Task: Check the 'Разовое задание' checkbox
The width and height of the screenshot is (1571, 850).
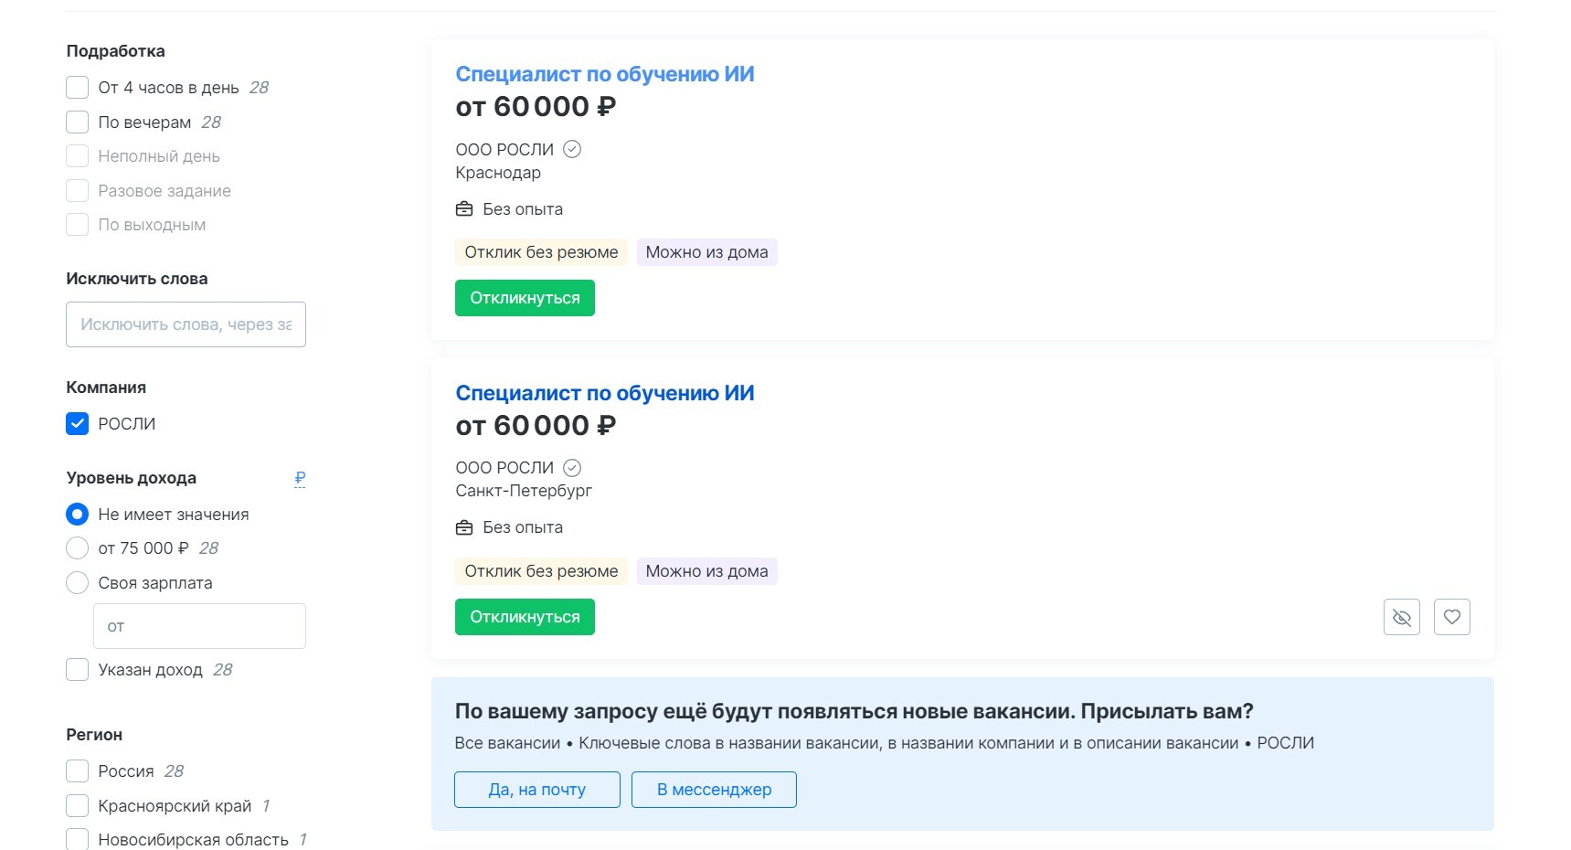Action: coord(78,191)
